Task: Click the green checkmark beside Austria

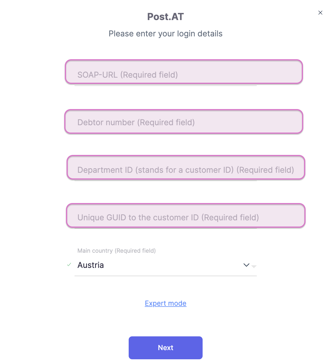Action: (69, 265)
